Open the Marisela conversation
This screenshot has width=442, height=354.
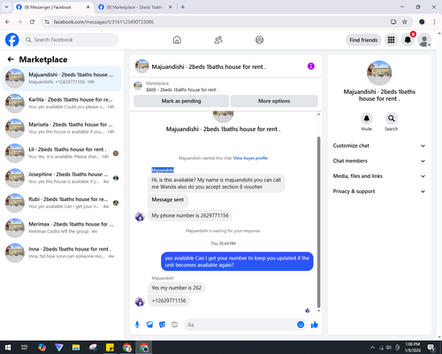[62, 128]
